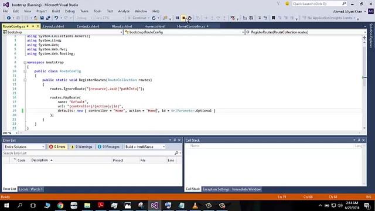Click the Open File icon in toolbar

[x=35, y=18]
